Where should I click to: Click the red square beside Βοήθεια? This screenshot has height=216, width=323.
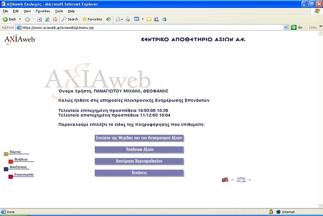pyautogui.click(x=11, y=162)
